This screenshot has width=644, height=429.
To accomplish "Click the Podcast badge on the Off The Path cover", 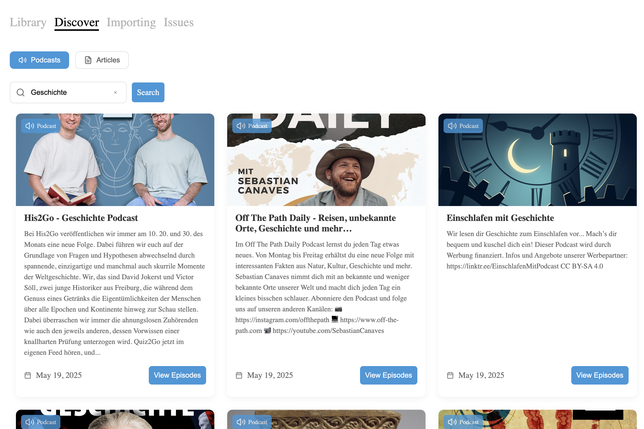I will pos(252,126).
